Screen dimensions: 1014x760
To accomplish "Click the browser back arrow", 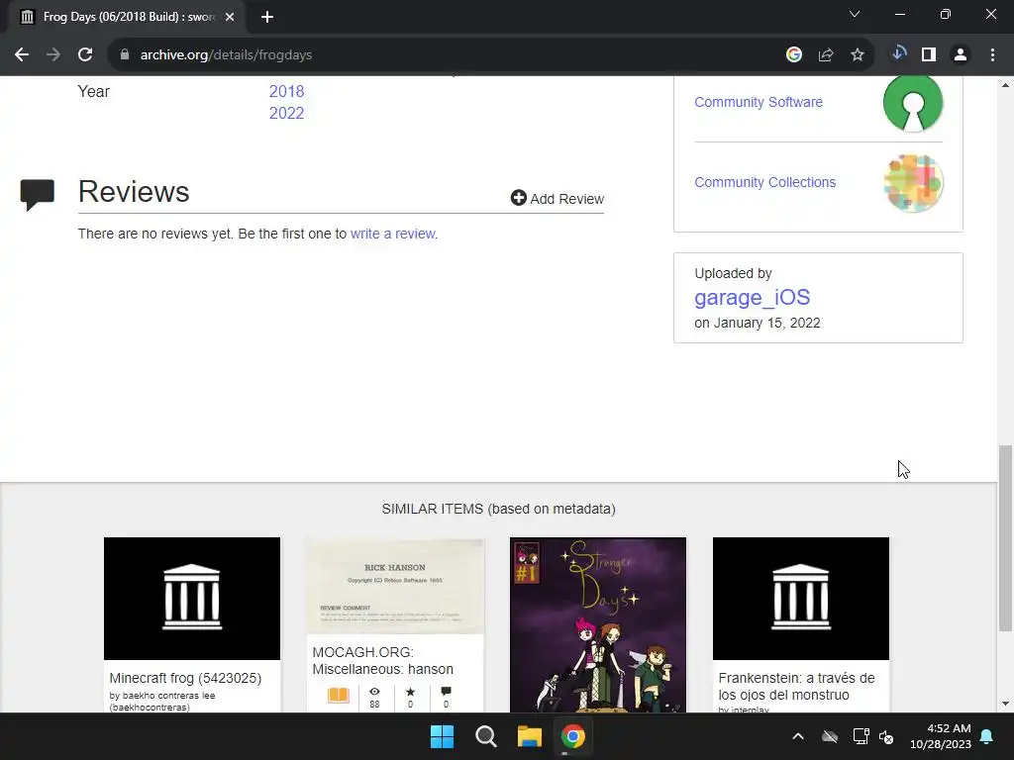I will click(22, 55).
